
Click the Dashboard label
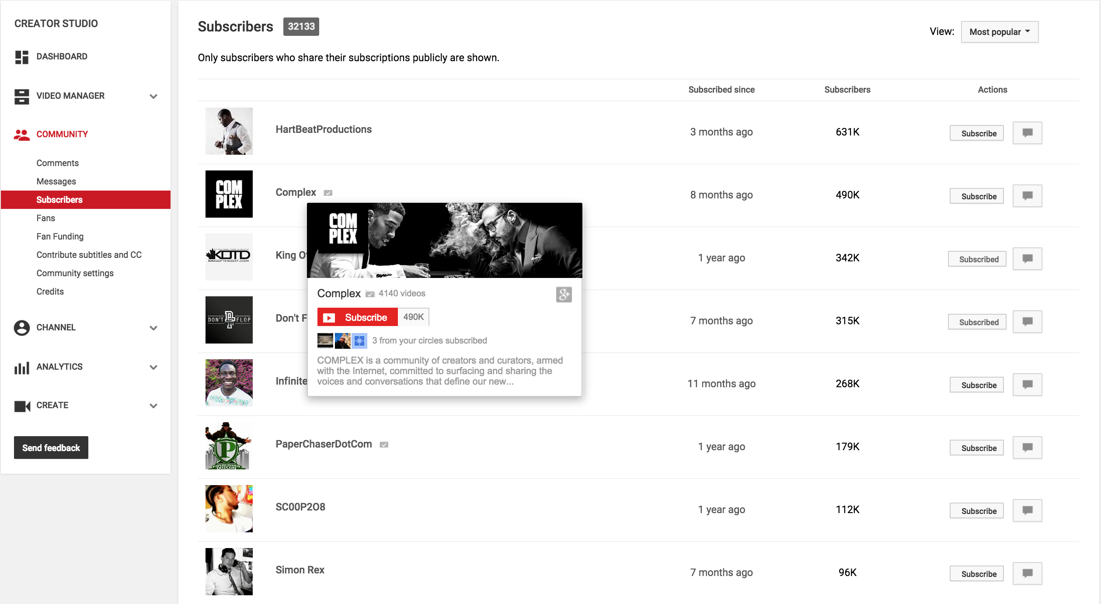pyautogui.click(x=62, y=56)
